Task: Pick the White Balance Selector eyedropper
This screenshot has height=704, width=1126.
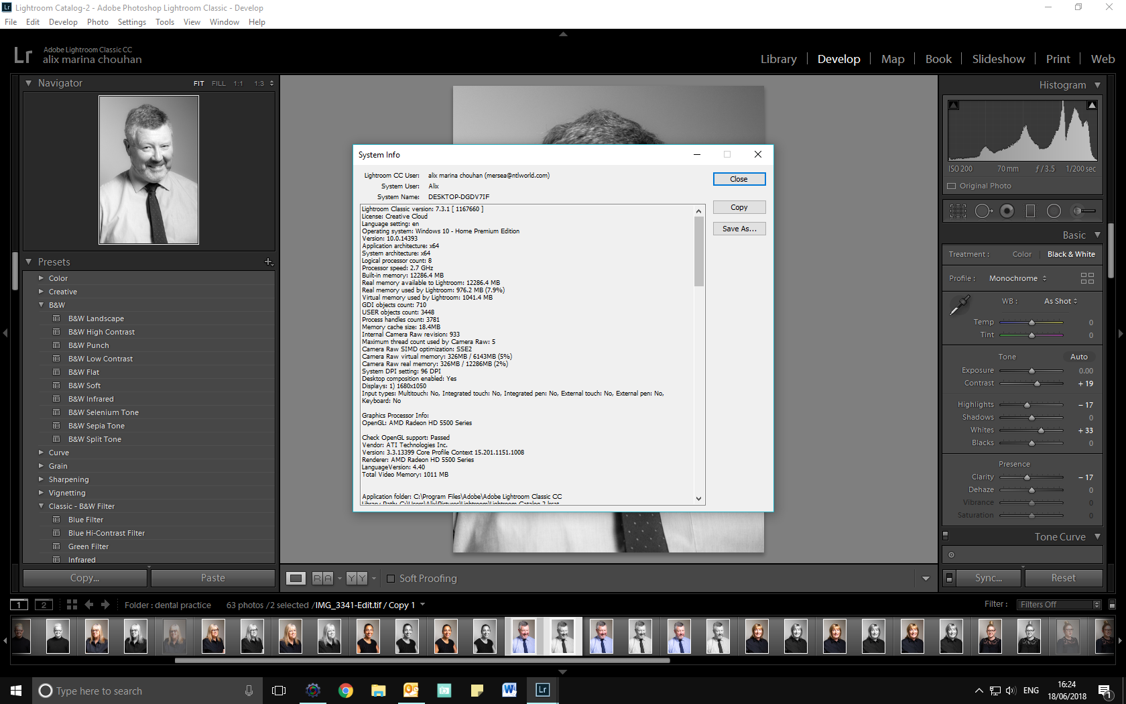Action: coord(960,306)
